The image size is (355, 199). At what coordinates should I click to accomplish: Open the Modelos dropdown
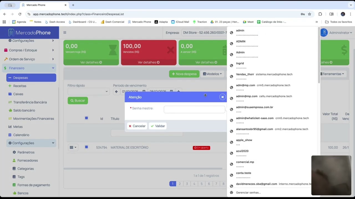click(212, 74)
